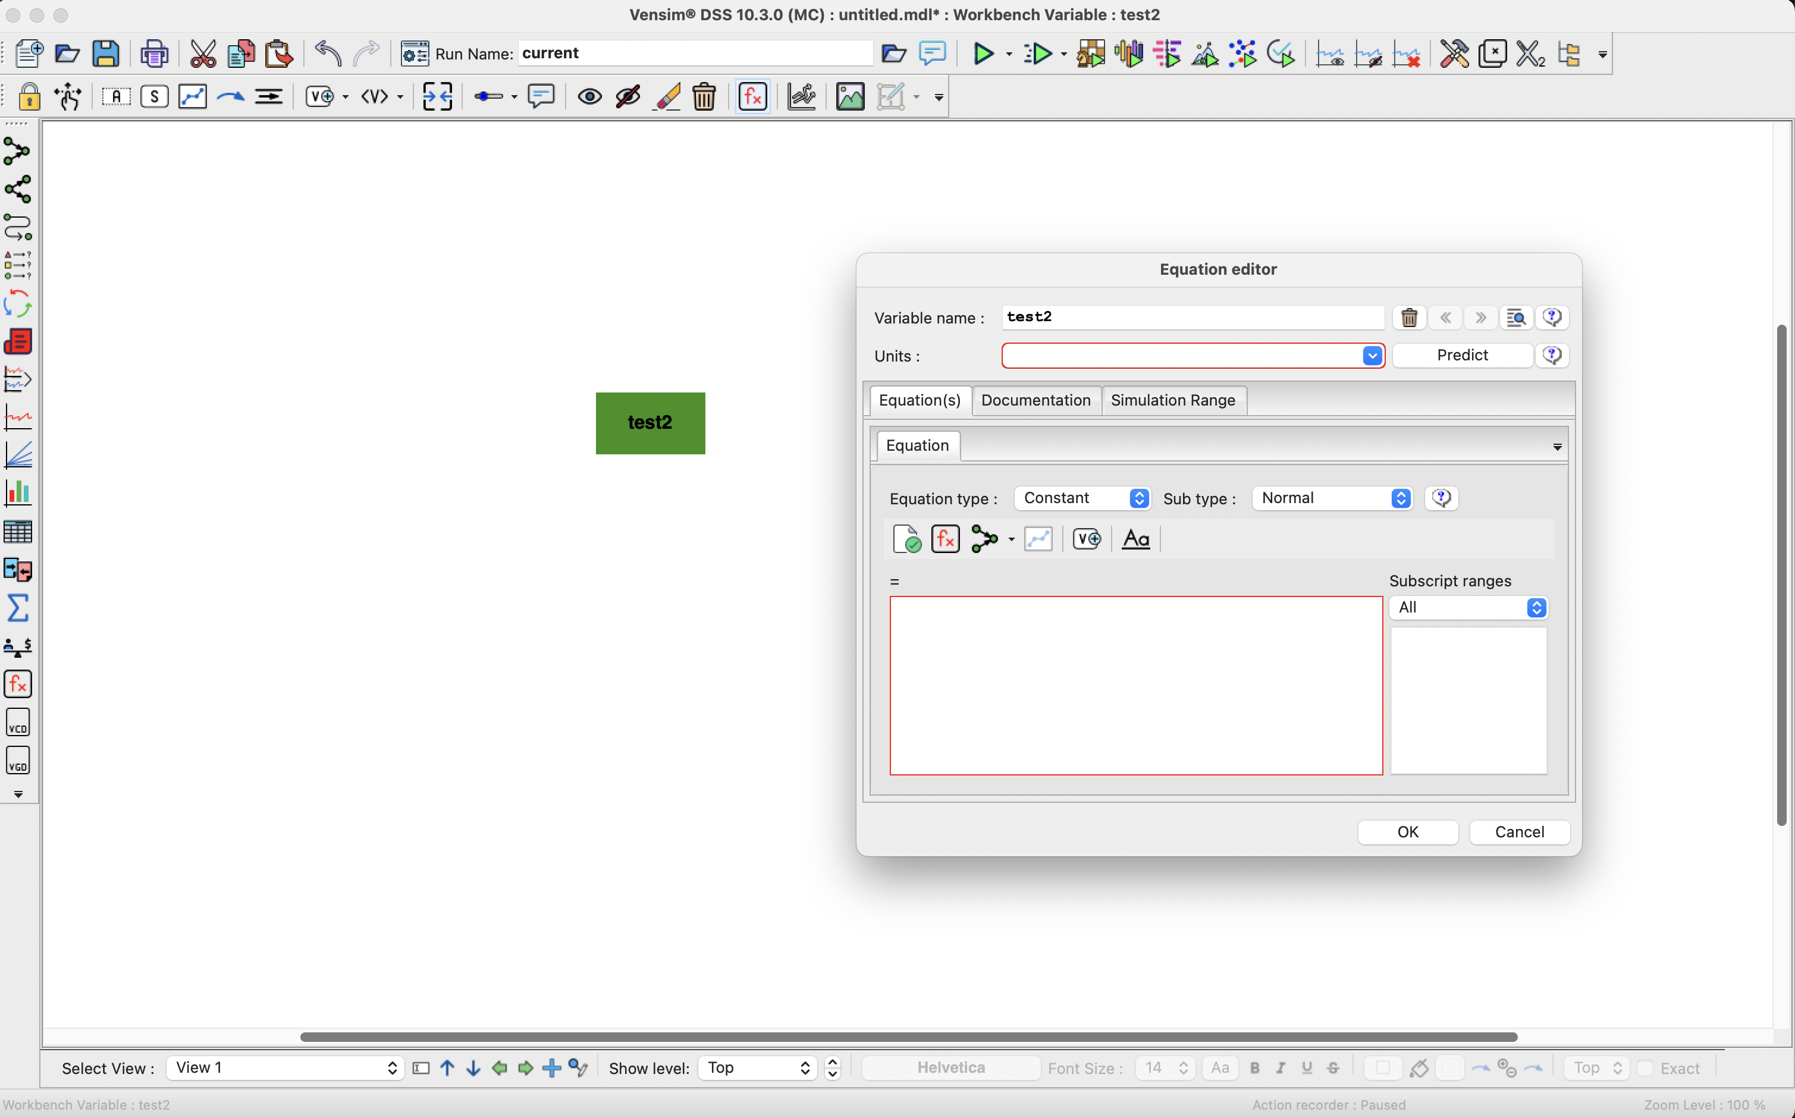This screenshot has height=1118, width=1795.
Task: Select the inner Equation tab
Action: [918, 445]
